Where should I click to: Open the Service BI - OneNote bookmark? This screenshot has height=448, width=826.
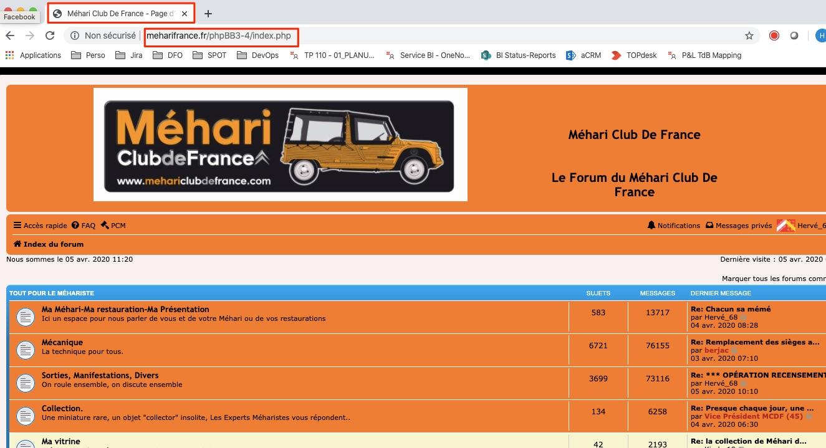[428, 55]
